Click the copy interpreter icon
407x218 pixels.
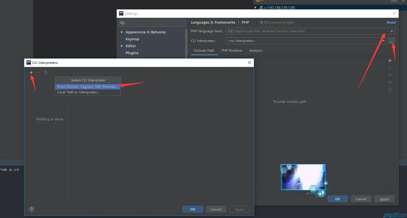pos(46,72)
